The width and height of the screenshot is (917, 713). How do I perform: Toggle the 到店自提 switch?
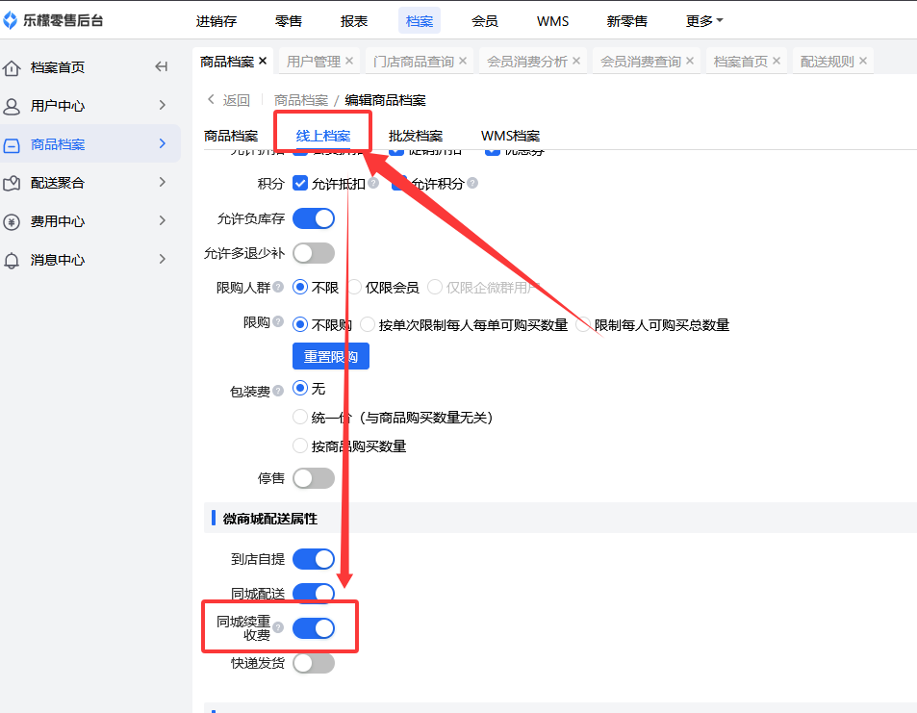click(x=314, y=559)
